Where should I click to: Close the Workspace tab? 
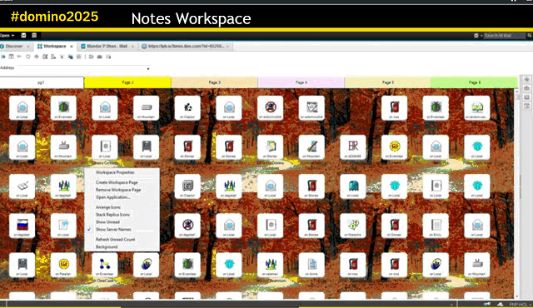[72, 47]
